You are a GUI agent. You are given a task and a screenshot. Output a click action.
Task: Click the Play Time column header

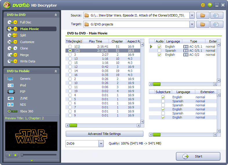[x=96, y=41]
